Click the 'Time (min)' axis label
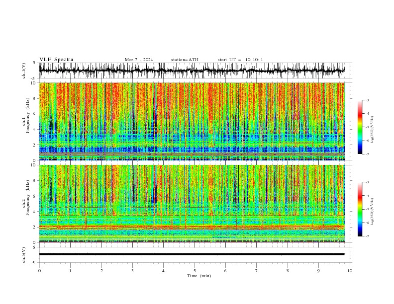The image size is (394, 304). 199,276
